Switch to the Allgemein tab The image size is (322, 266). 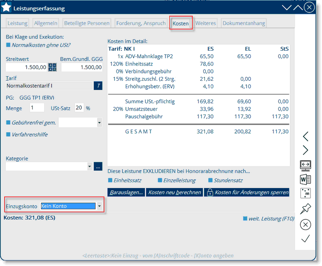(46, 23)
